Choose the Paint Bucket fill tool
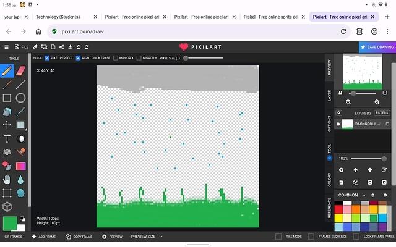 click(x=7, y=112)
